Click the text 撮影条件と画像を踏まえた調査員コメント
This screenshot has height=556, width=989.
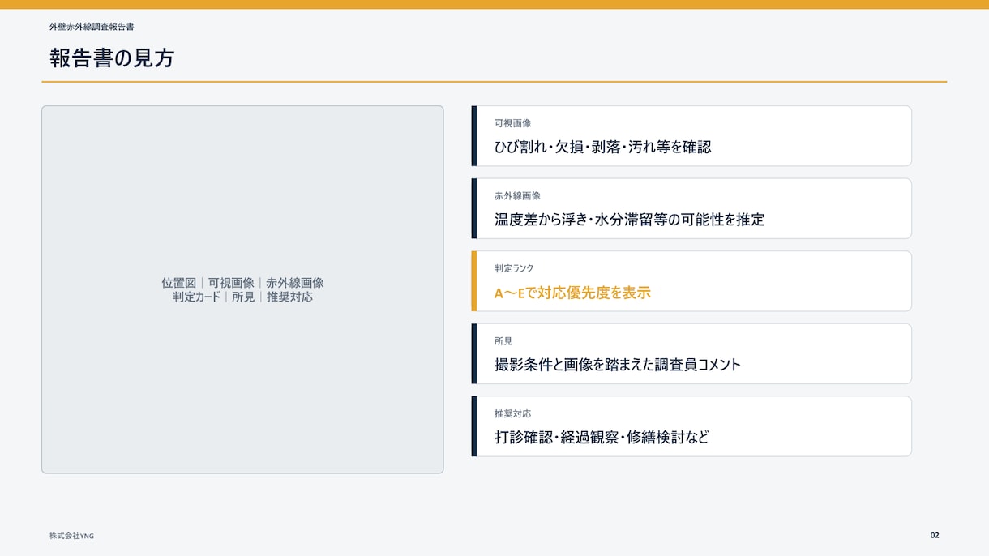tap(618, 365)
